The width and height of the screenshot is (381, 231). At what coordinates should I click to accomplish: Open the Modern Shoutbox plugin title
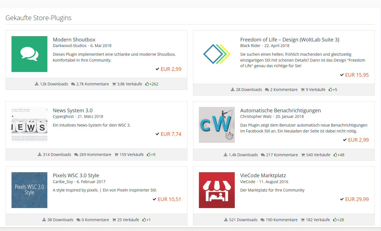tap(74, 40)
